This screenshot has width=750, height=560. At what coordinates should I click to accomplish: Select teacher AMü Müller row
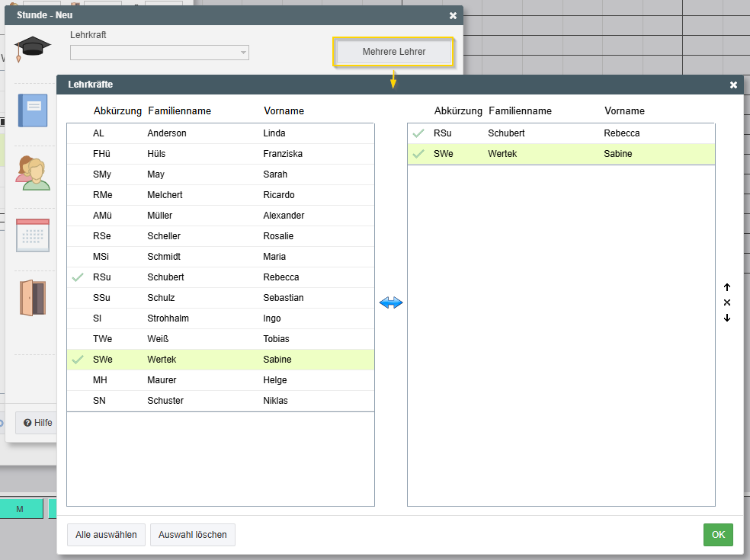click(220, 216)
